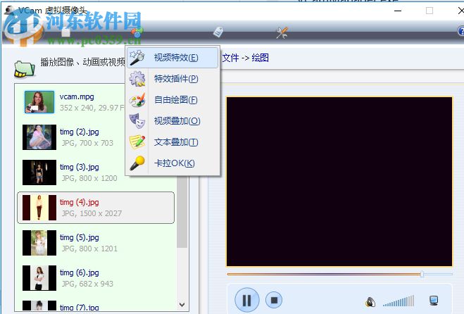This screenshot has height=314, width=464.
Task: Select the timg (2).jpg thumbnail
Action: (x=39, y=137)
